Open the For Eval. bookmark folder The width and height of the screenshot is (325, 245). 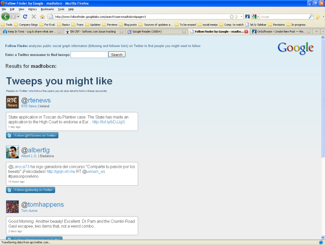(x=47, y=25)
